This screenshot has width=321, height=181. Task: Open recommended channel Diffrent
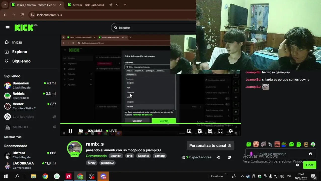click(30, 155)
